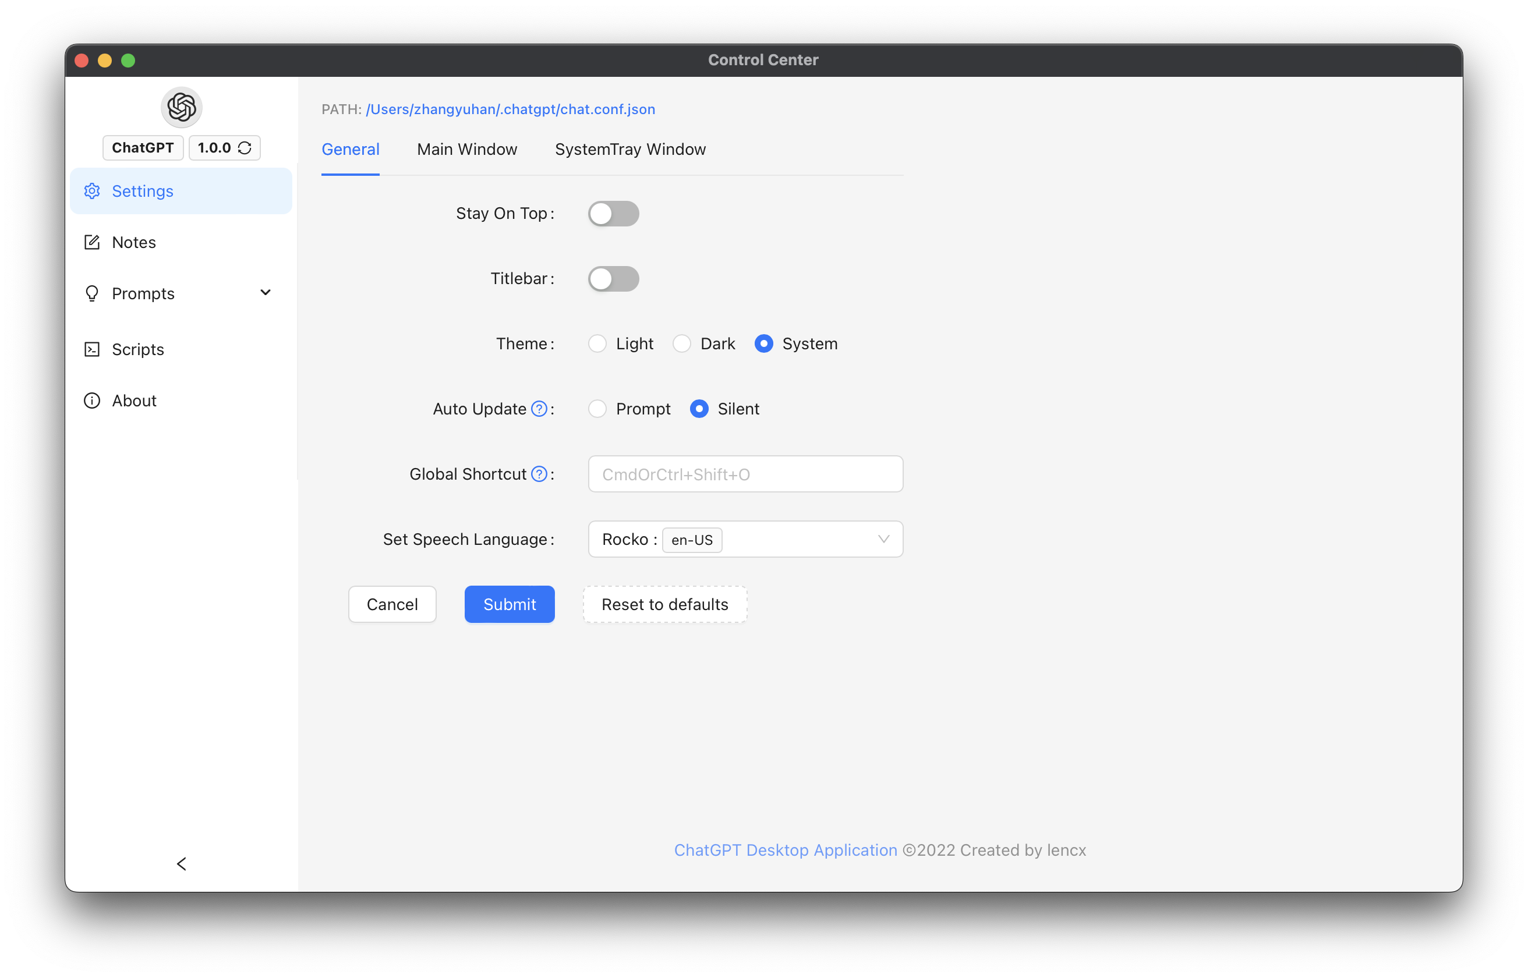The height and width of the screenshot is (978, 1528).
Task: Click the Submit button
Action: pyautogui.click(x=510, y=604)
